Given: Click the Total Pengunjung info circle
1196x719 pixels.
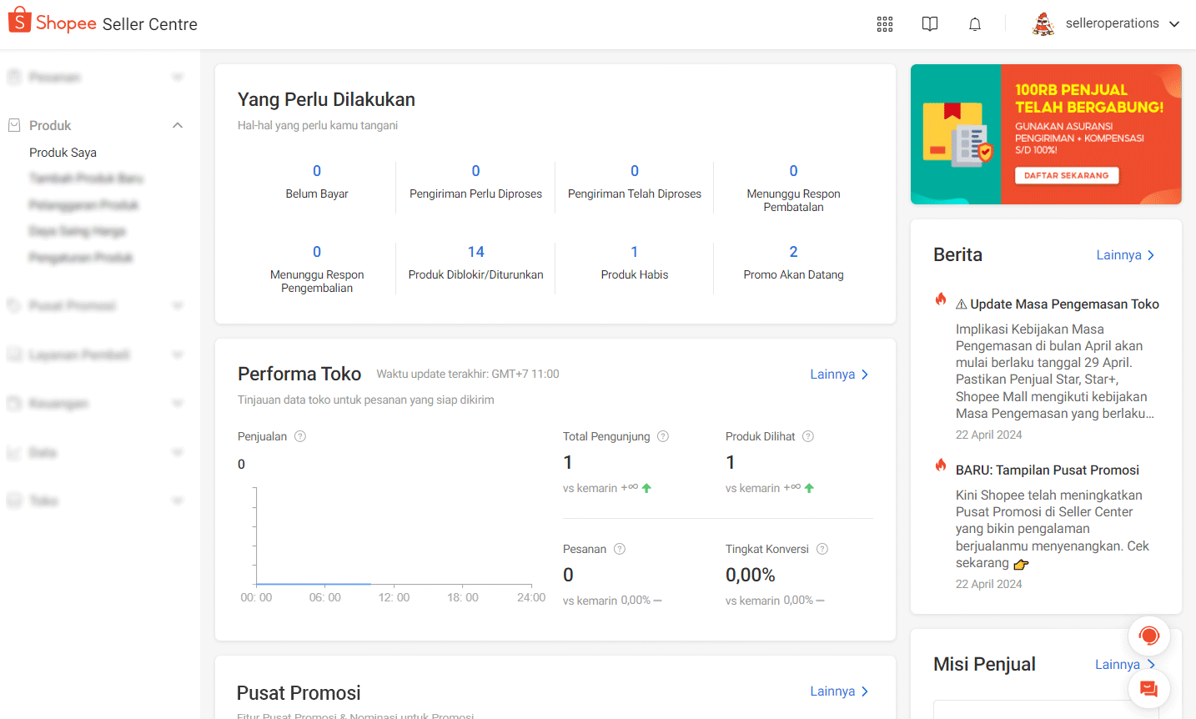Looking at the screenshot, I should click(x=662, y=435).
